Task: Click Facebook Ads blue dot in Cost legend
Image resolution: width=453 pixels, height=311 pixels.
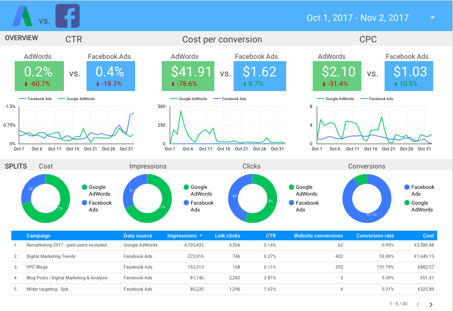Action: tap(84, 202)
